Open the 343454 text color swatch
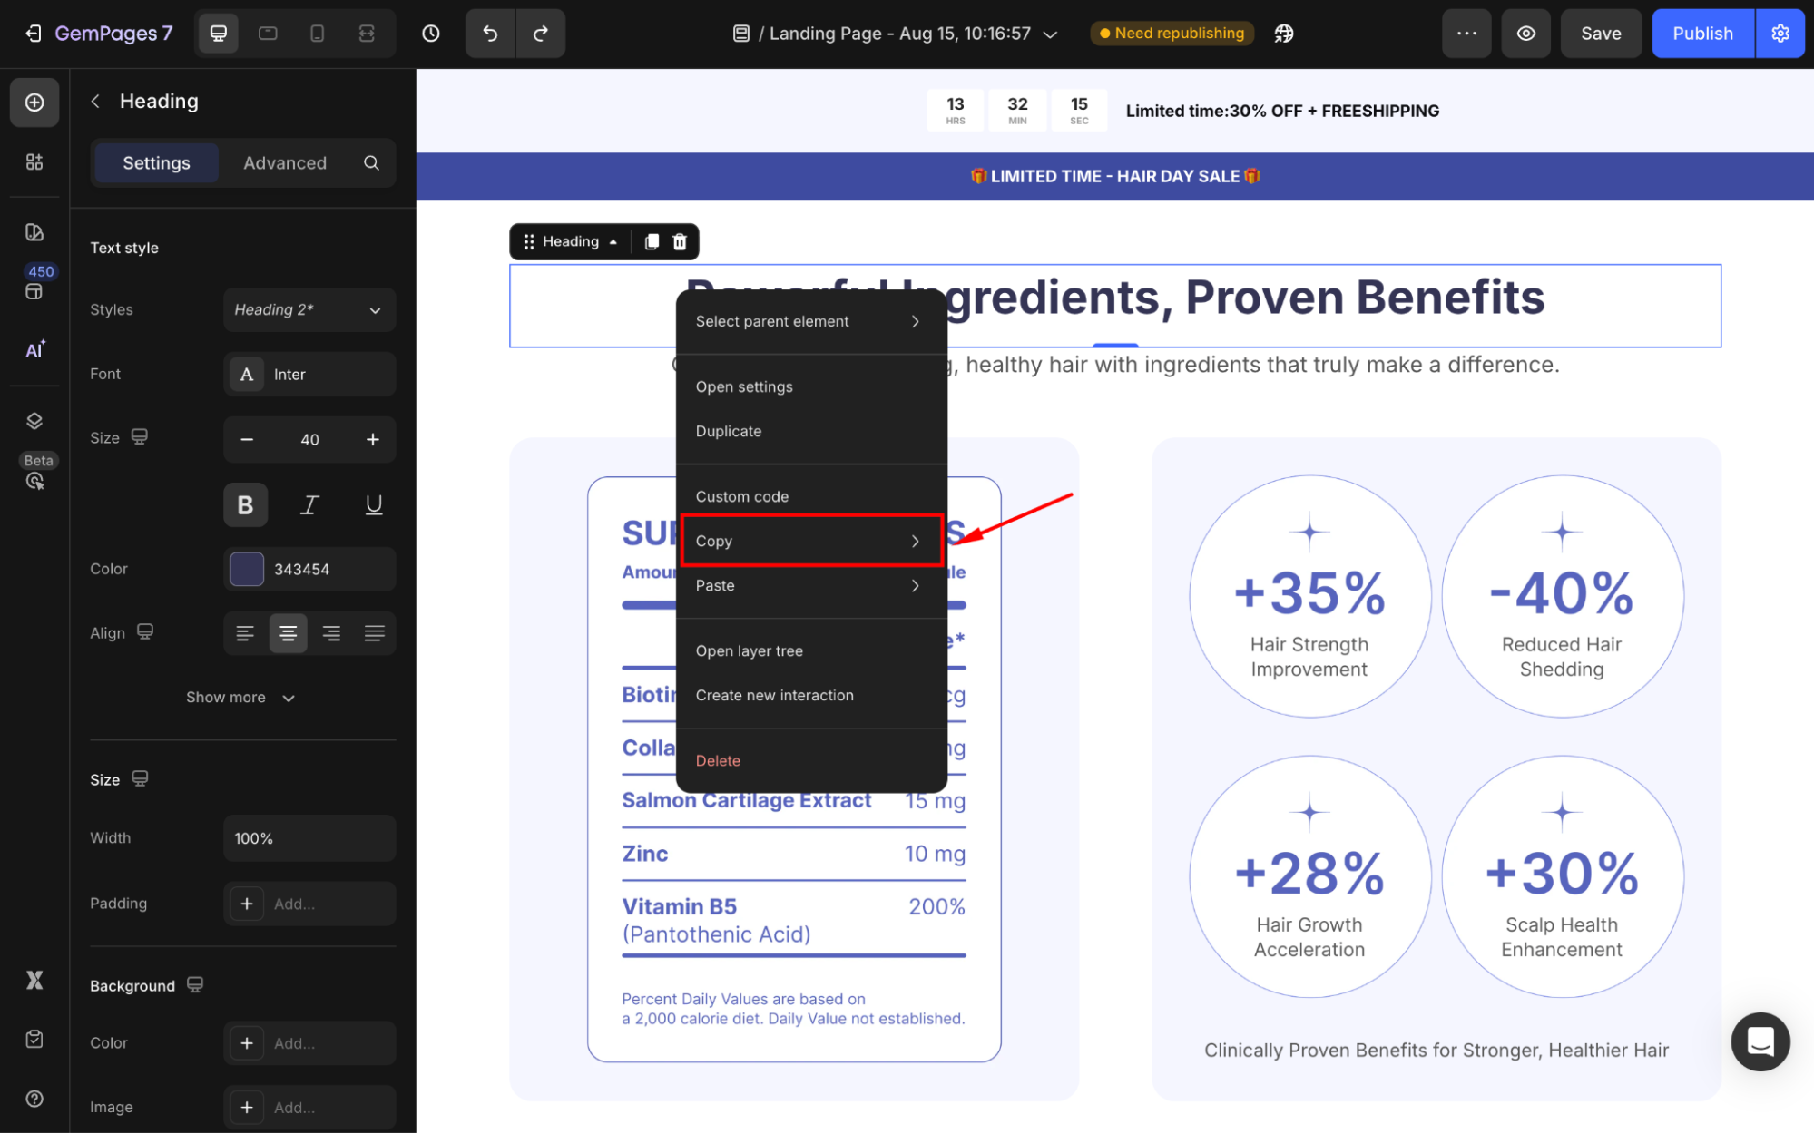The height and width of the screenshot is (1134, 1814). coord(247,570)
